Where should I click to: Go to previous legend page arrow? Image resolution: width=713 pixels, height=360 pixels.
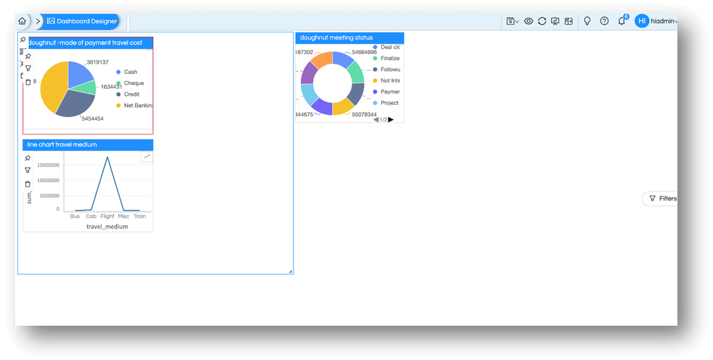pyautogui.click(x=376, y=119)
